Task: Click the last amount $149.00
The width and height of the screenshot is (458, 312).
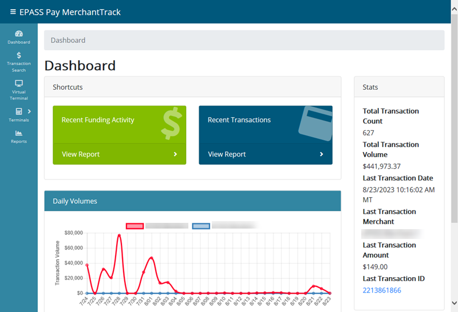Action: pos(375,267)
